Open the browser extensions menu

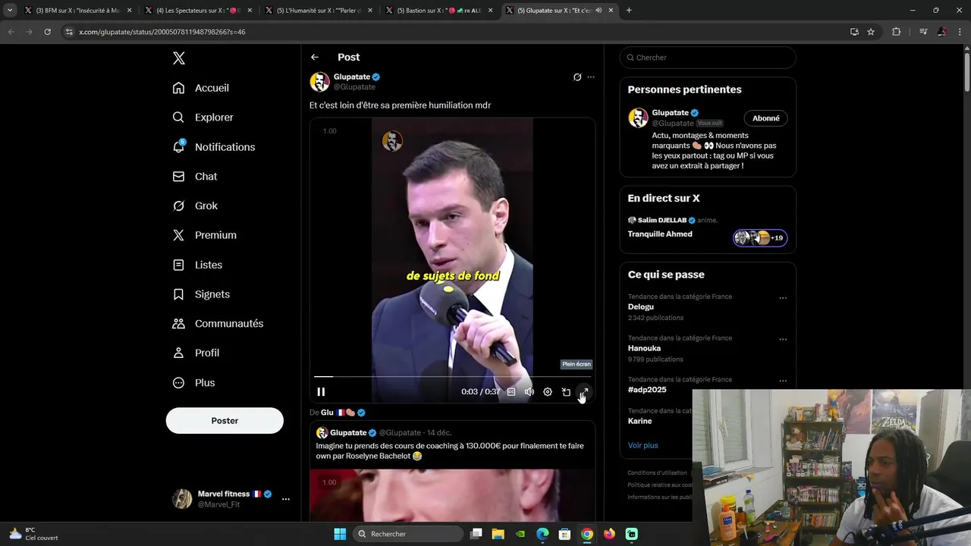[x=897, y=32]
